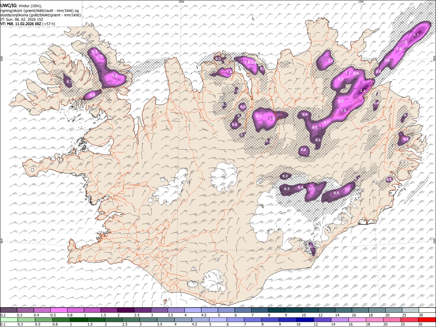Click the '20W' longitude label at the top
This screenshot has width=436, height=327.
click(x=181, y=2)
